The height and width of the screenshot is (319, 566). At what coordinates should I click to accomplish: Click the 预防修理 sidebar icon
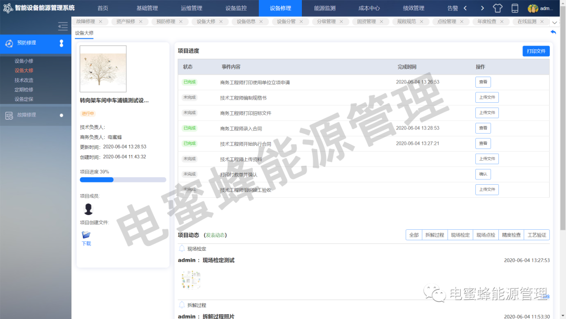pyautogui.click(x=9, y=44)
